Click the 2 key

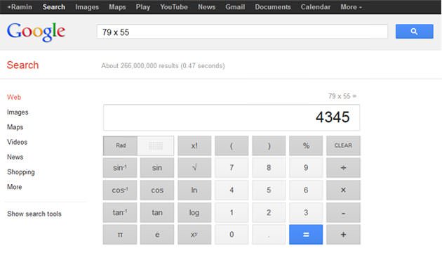coord(269,212)
